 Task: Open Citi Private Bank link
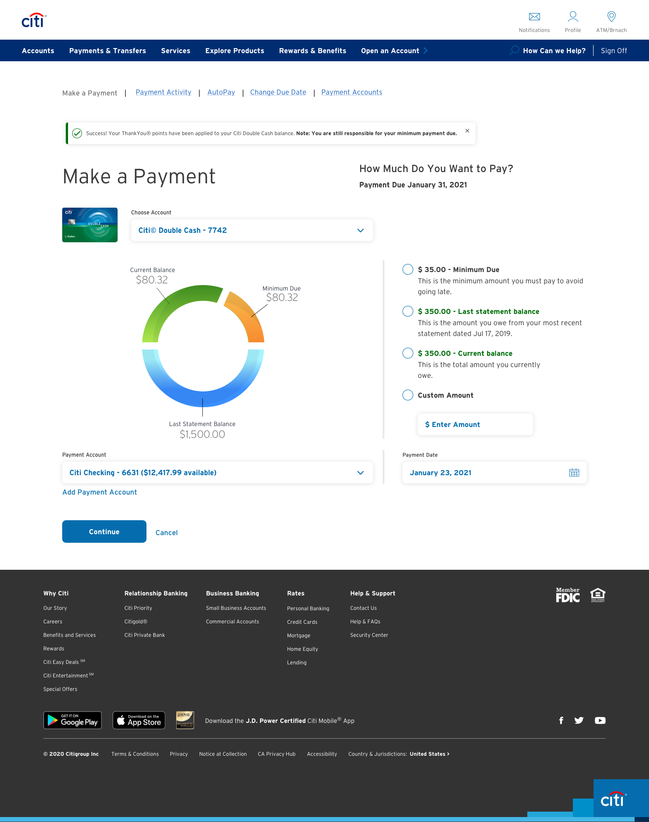[145, 635]
